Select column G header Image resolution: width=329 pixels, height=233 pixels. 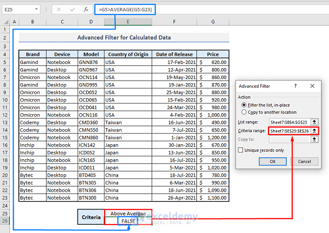[213, 22]
